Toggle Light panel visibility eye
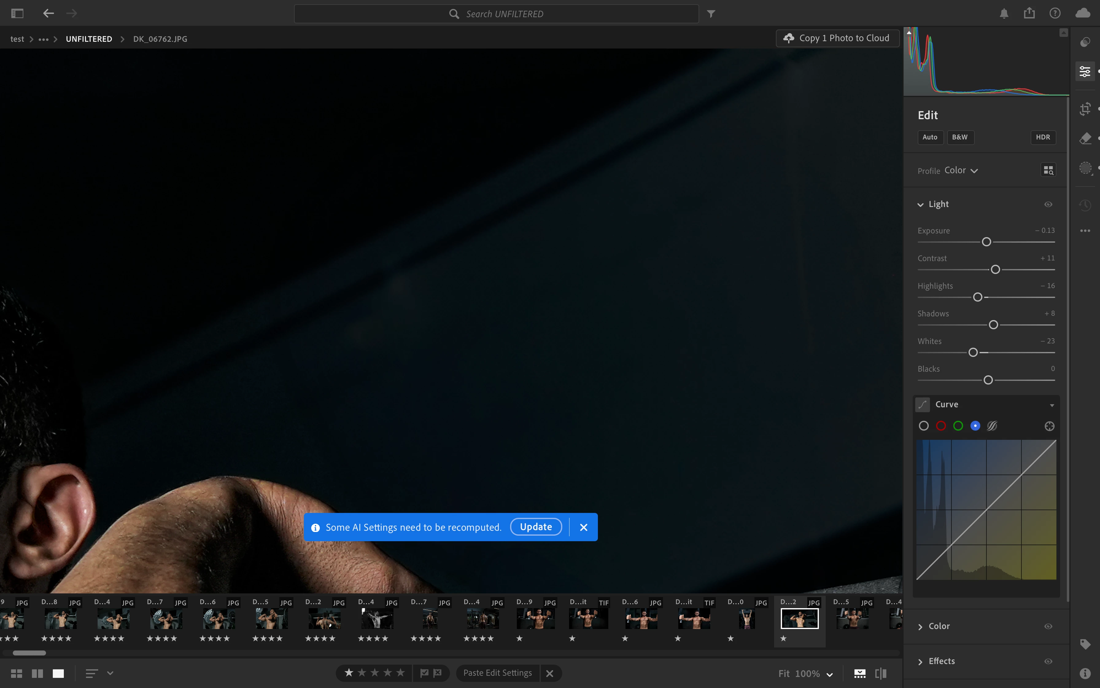 click(x=1048, y=204)
